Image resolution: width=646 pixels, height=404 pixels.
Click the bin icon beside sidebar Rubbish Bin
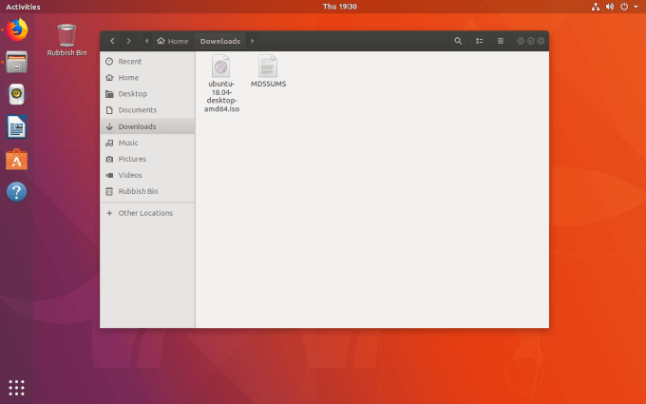[x=109, y=191]
